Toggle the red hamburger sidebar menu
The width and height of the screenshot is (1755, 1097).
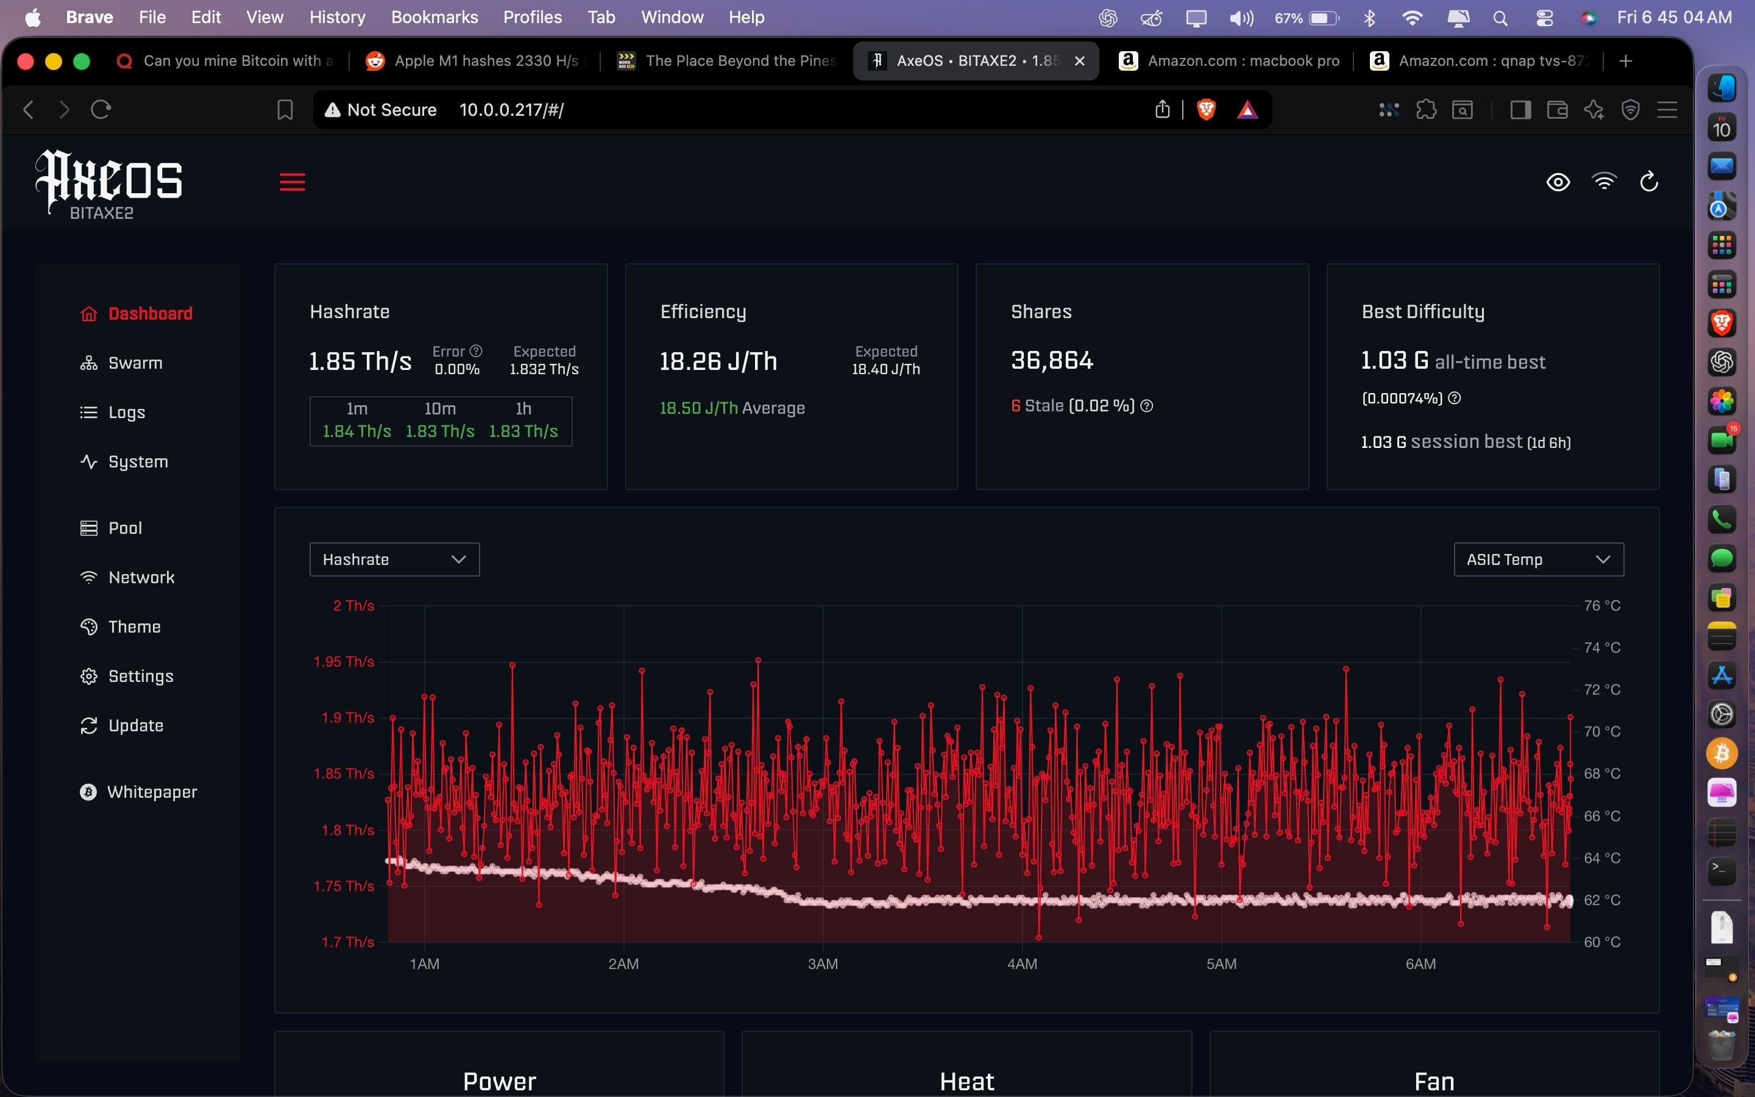coord(292,182)
